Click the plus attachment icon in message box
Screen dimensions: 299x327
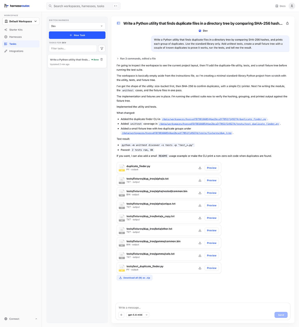(121, 315)
